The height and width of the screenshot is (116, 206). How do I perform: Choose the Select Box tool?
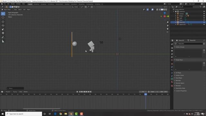(3, 14)
